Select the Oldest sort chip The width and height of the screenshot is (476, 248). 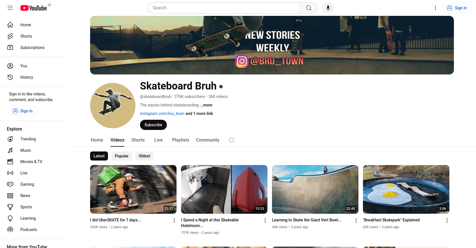[144, 156]
